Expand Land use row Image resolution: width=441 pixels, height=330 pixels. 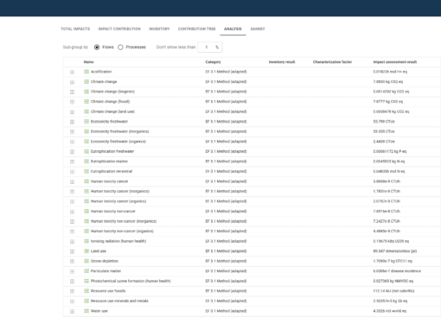[x=72, y=251]
